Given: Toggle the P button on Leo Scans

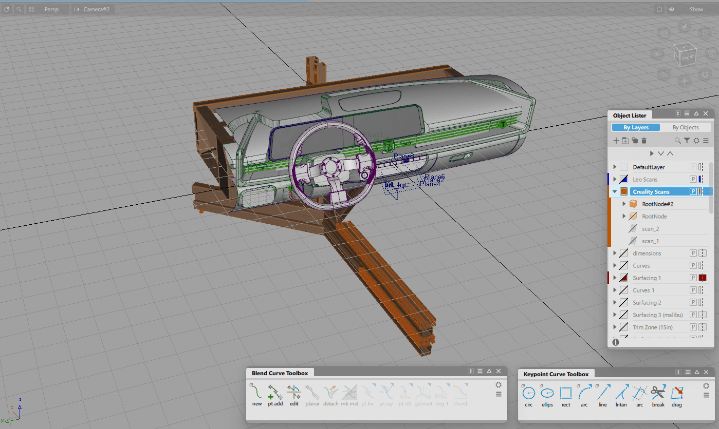Looking at the screenshot, I should point(693,179).
